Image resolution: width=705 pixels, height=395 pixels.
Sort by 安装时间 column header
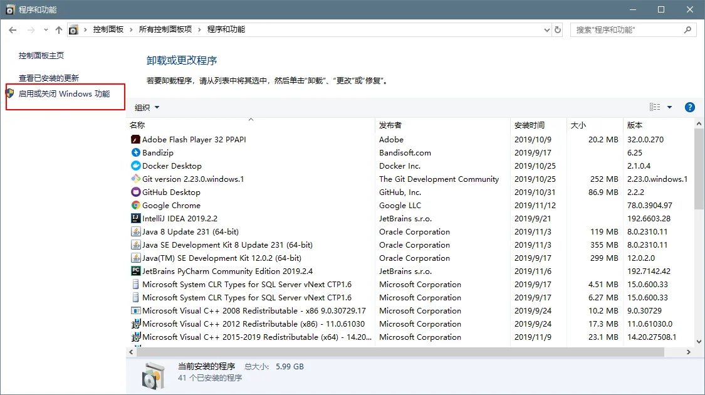pyautogui.click(x=539, y=125)
